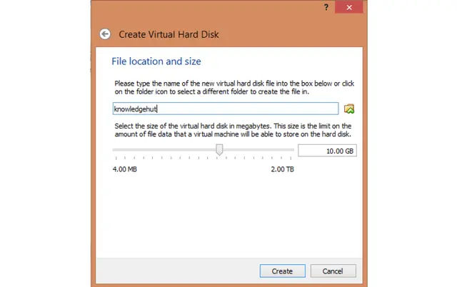
Task: Click the File location and size heading
Action: (x=156, y=61)
